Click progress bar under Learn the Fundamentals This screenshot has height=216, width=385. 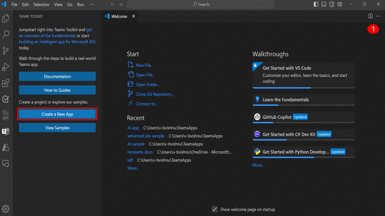pos(303,105)
